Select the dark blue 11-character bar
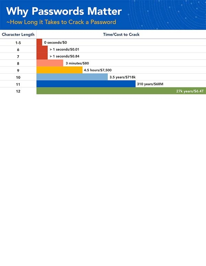The height and width of the screenshot is (266, 206). [x=86, y=84]
